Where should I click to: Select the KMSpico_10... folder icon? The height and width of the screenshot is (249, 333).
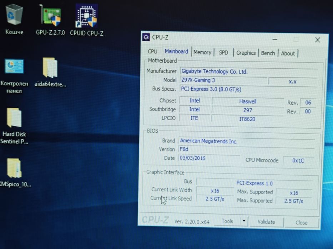click(15, 173)
